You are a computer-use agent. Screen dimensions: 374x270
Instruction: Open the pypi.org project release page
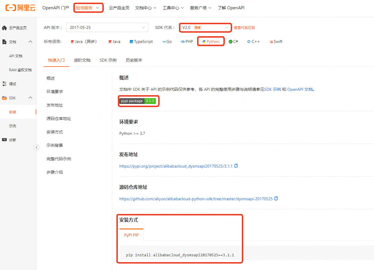click(175, 166)
